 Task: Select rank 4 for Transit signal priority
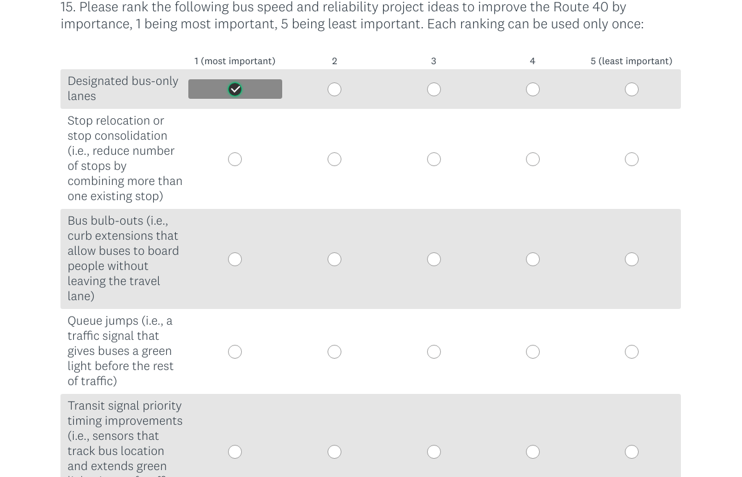[x=533, y=452]
